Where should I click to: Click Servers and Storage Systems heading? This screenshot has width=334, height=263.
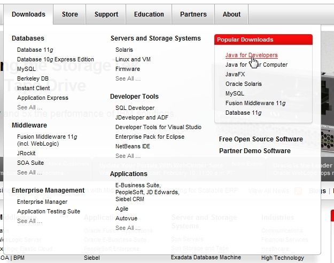pos(156,38)
